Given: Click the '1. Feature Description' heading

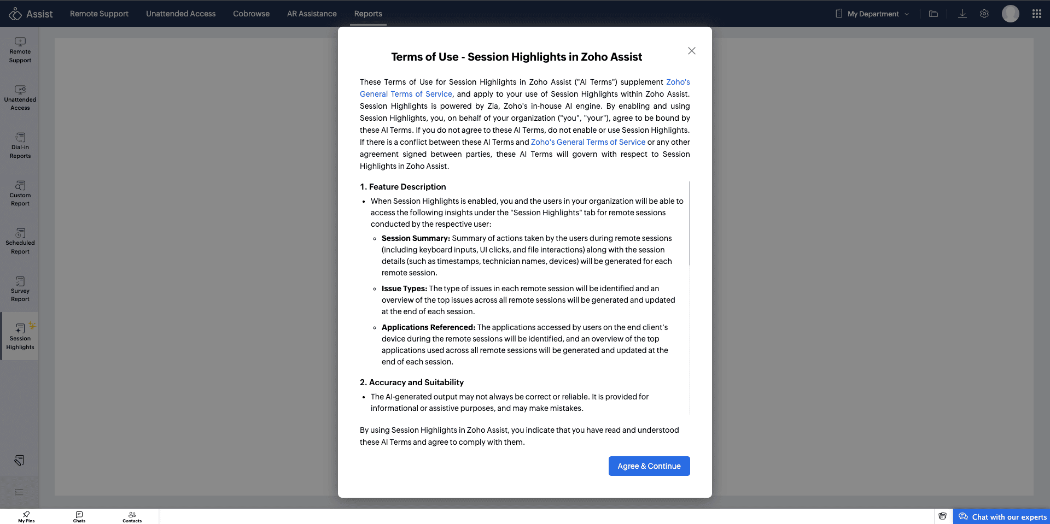Looking at the screenshot, I should (403, 187).
